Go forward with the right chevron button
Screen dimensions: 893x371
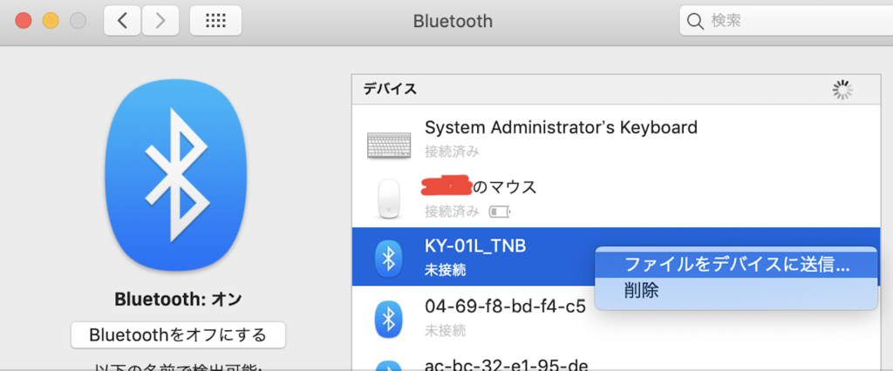pyautogui.click(x=160, y=21)
